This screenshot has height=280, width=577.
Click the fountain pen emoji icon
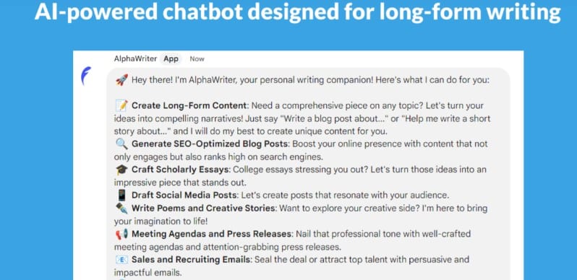pos(121,208)
